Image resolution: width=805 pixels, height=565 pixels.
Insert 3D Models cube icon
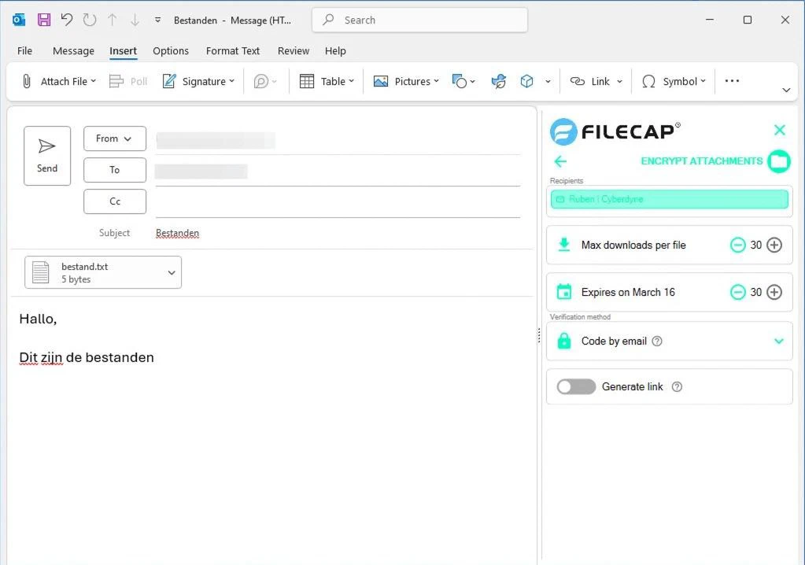point(526,81)
